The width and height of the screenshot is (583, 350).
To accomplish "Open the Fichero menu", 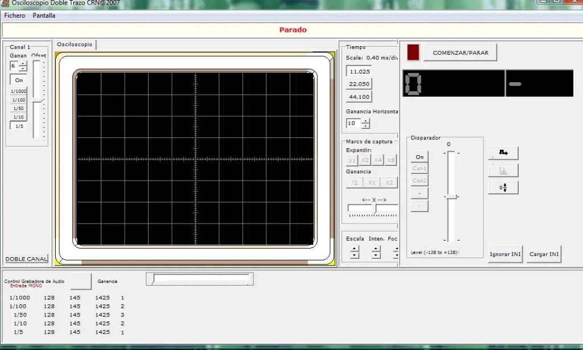I will coord(15,15).
